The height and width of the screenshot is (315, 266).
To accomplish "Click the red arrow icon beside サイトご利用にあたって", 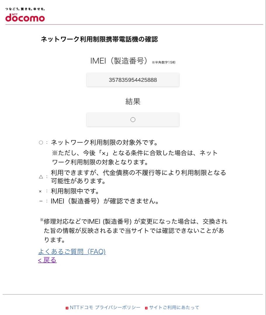I will [146, 308].
